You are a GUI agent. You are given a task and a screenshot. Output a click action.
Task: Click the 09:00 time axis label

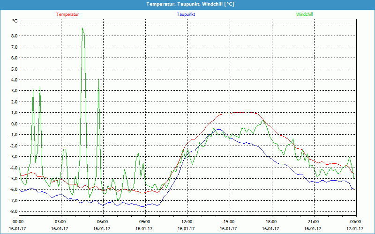pos(145,222)
